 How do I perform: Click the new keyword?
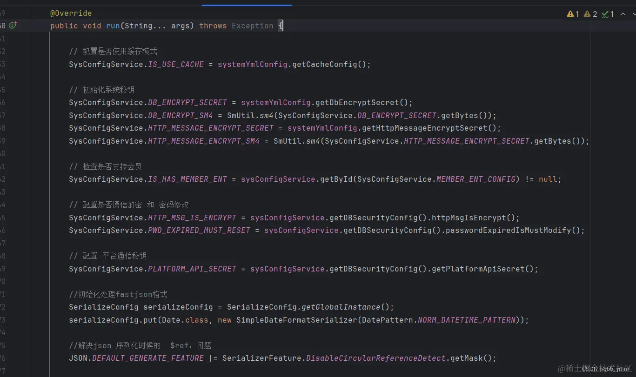tap(225, 320)
